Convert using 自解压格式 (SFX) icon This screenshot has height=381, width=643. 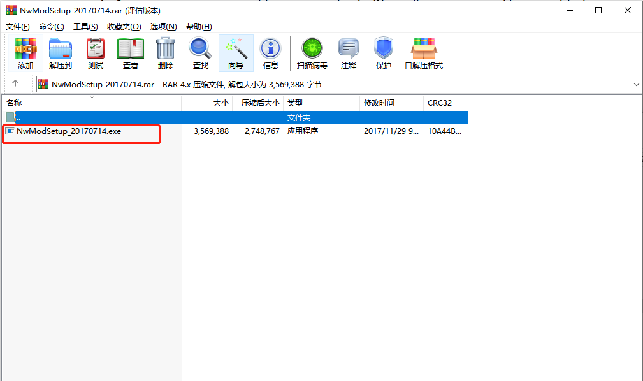click(x=424, y=54)
